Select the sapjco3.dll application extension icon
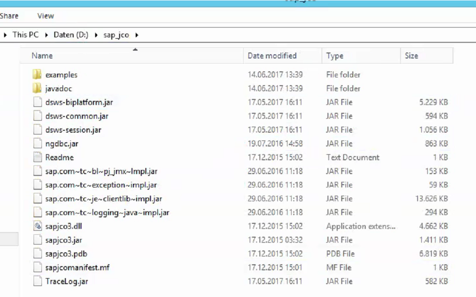Screen dimensions: 476x297 (37, 226)
